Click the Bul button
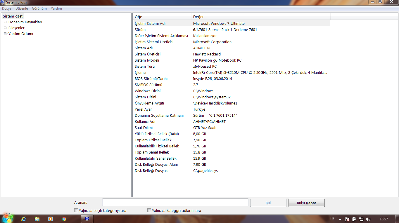This screenshot has width=399, height=223. 268,203
